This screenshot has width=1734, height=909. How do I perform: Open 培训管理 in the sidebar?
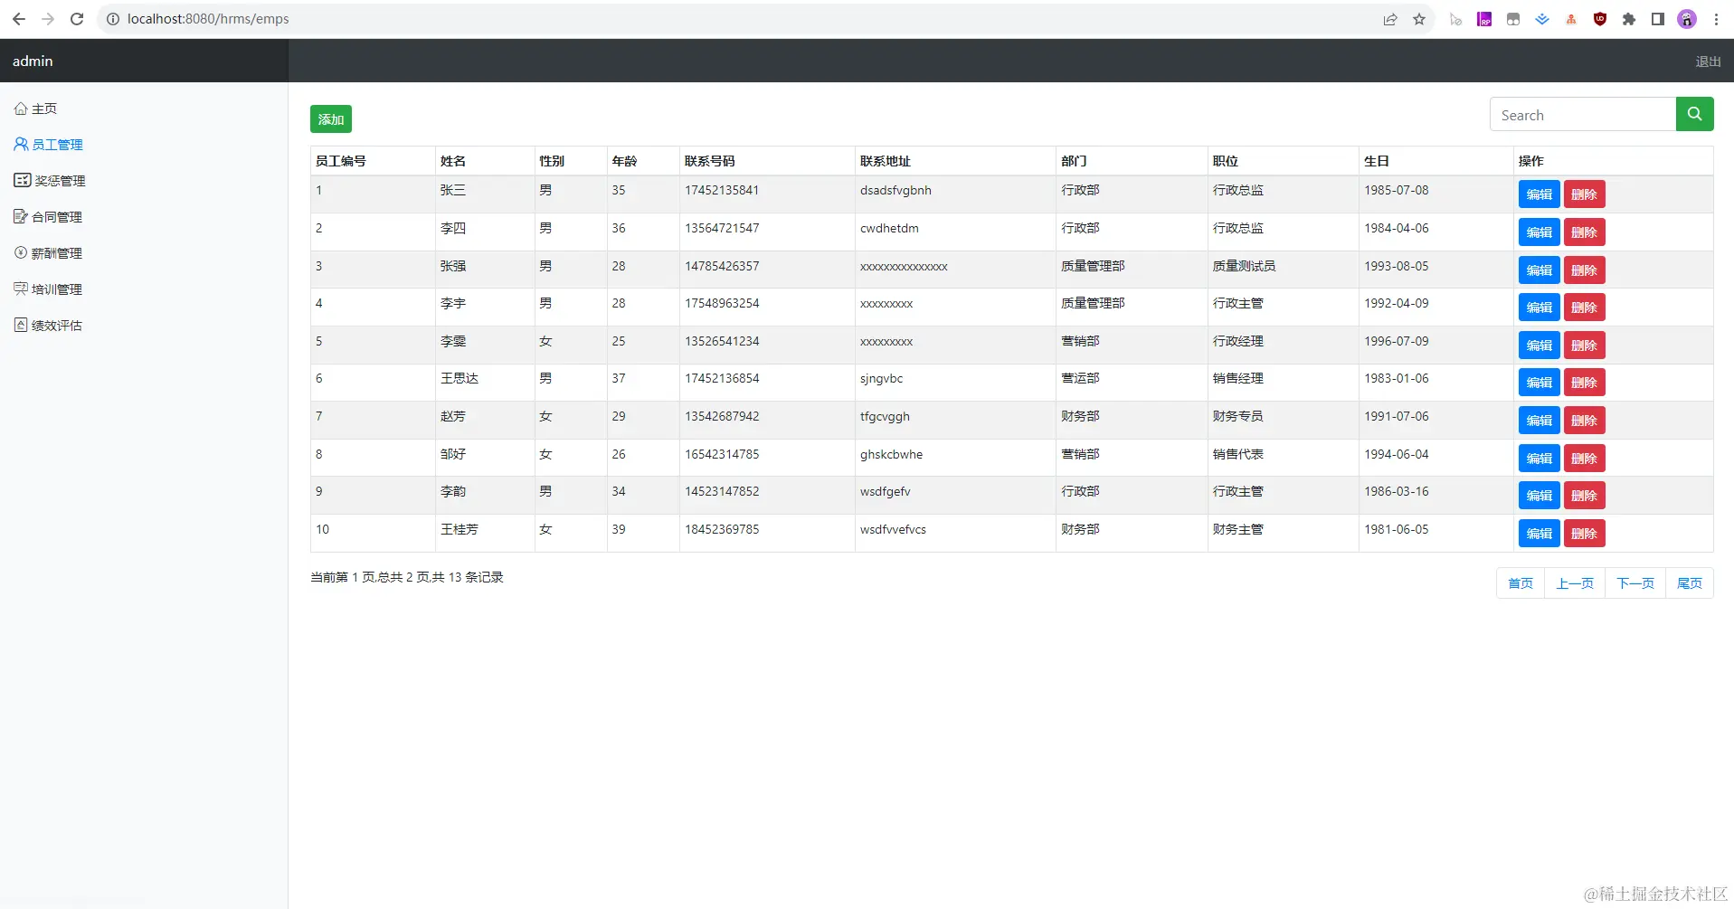48,289
